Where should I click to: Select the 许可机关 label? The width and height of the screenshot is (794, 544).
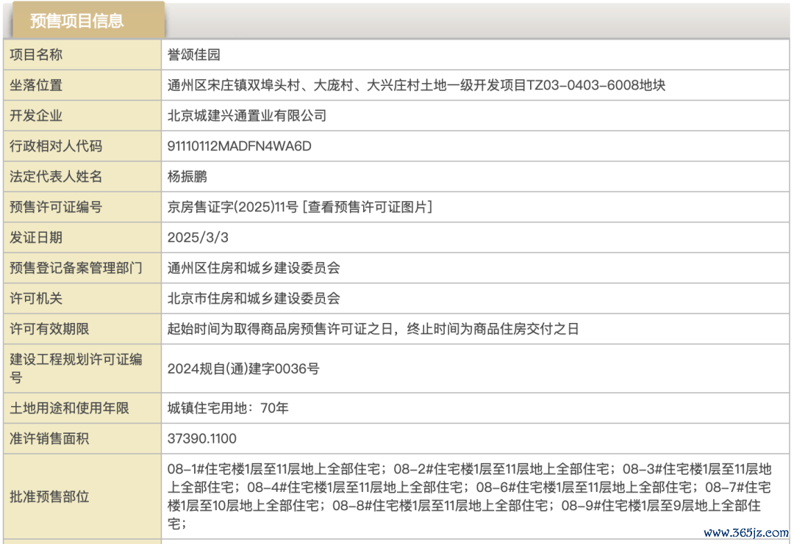tap(36, 298)
